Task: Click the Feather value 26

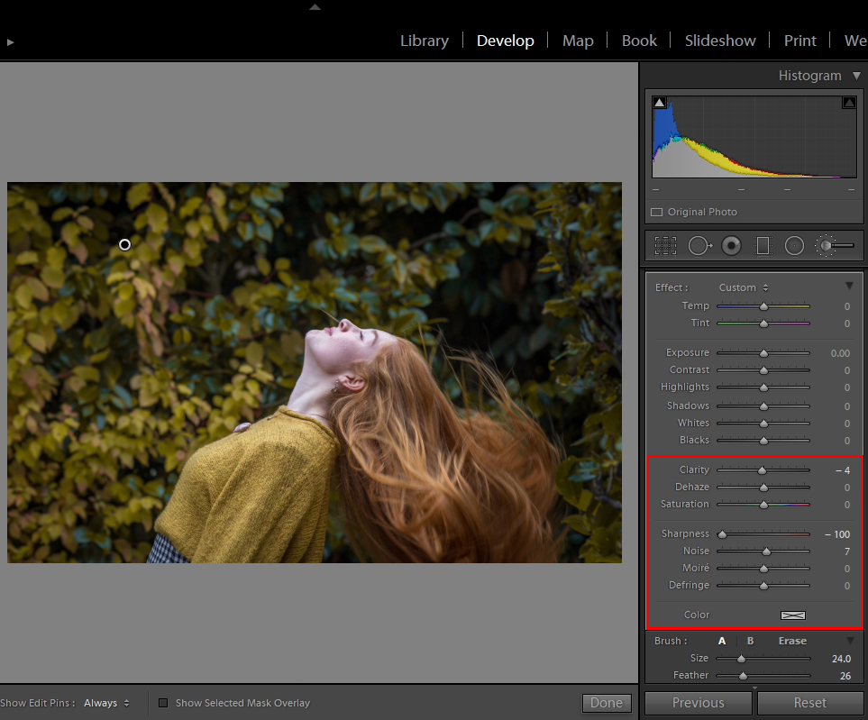Action: click(x=845, y=676)
